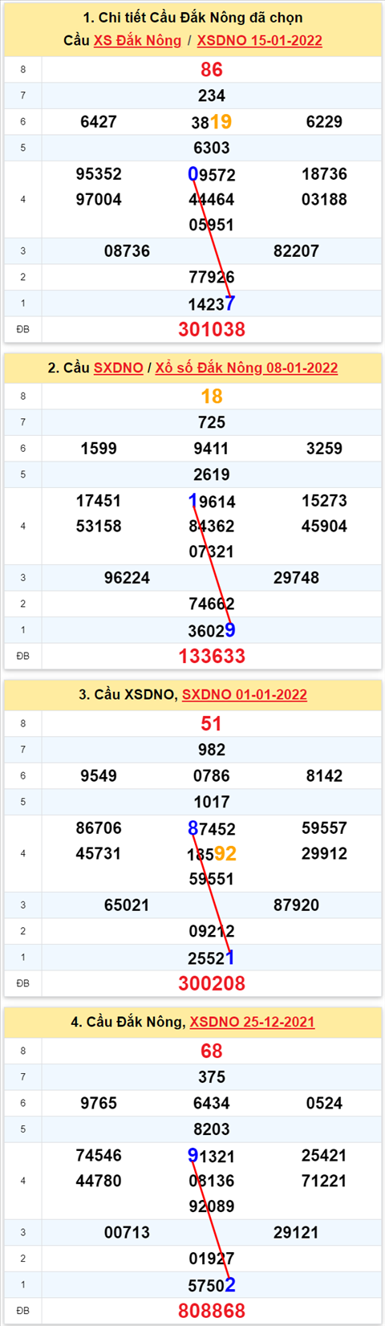The width and height of the screenshot is (385, 1326).
Task: Click prize 4 number 15273
Action: tap(324, 501)
